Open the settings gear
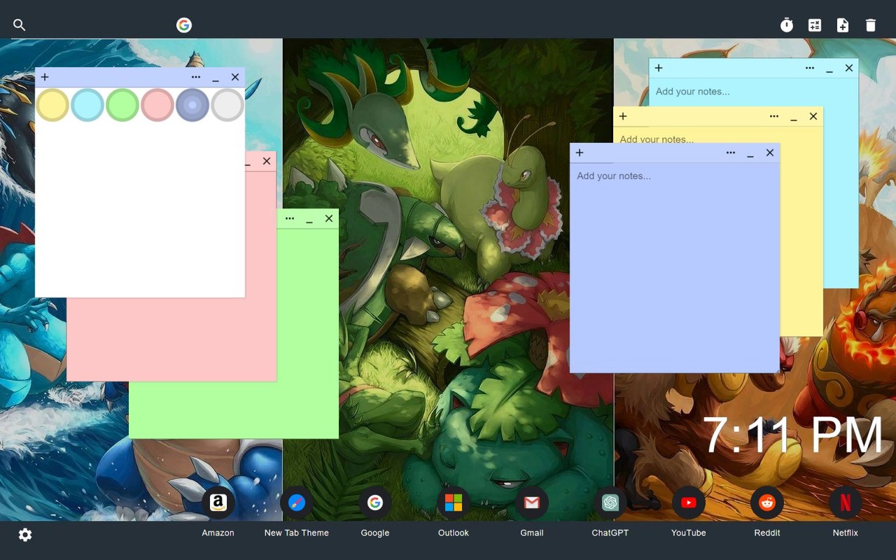The height and width of the screenshot is (560, 896). 25,535
